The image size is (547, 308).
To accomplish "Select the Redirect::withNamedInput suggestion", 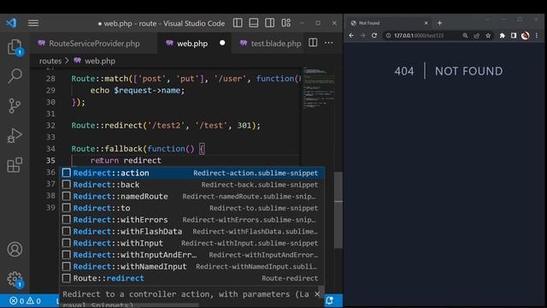I will point(191,266).
